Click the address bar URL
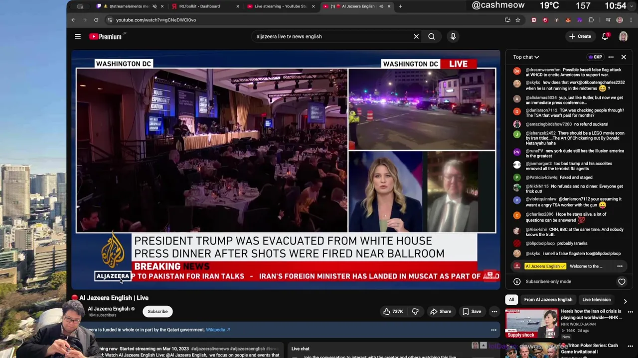This screenshot has height=358, width=638. pyautogui.click(x=156, y=20)
